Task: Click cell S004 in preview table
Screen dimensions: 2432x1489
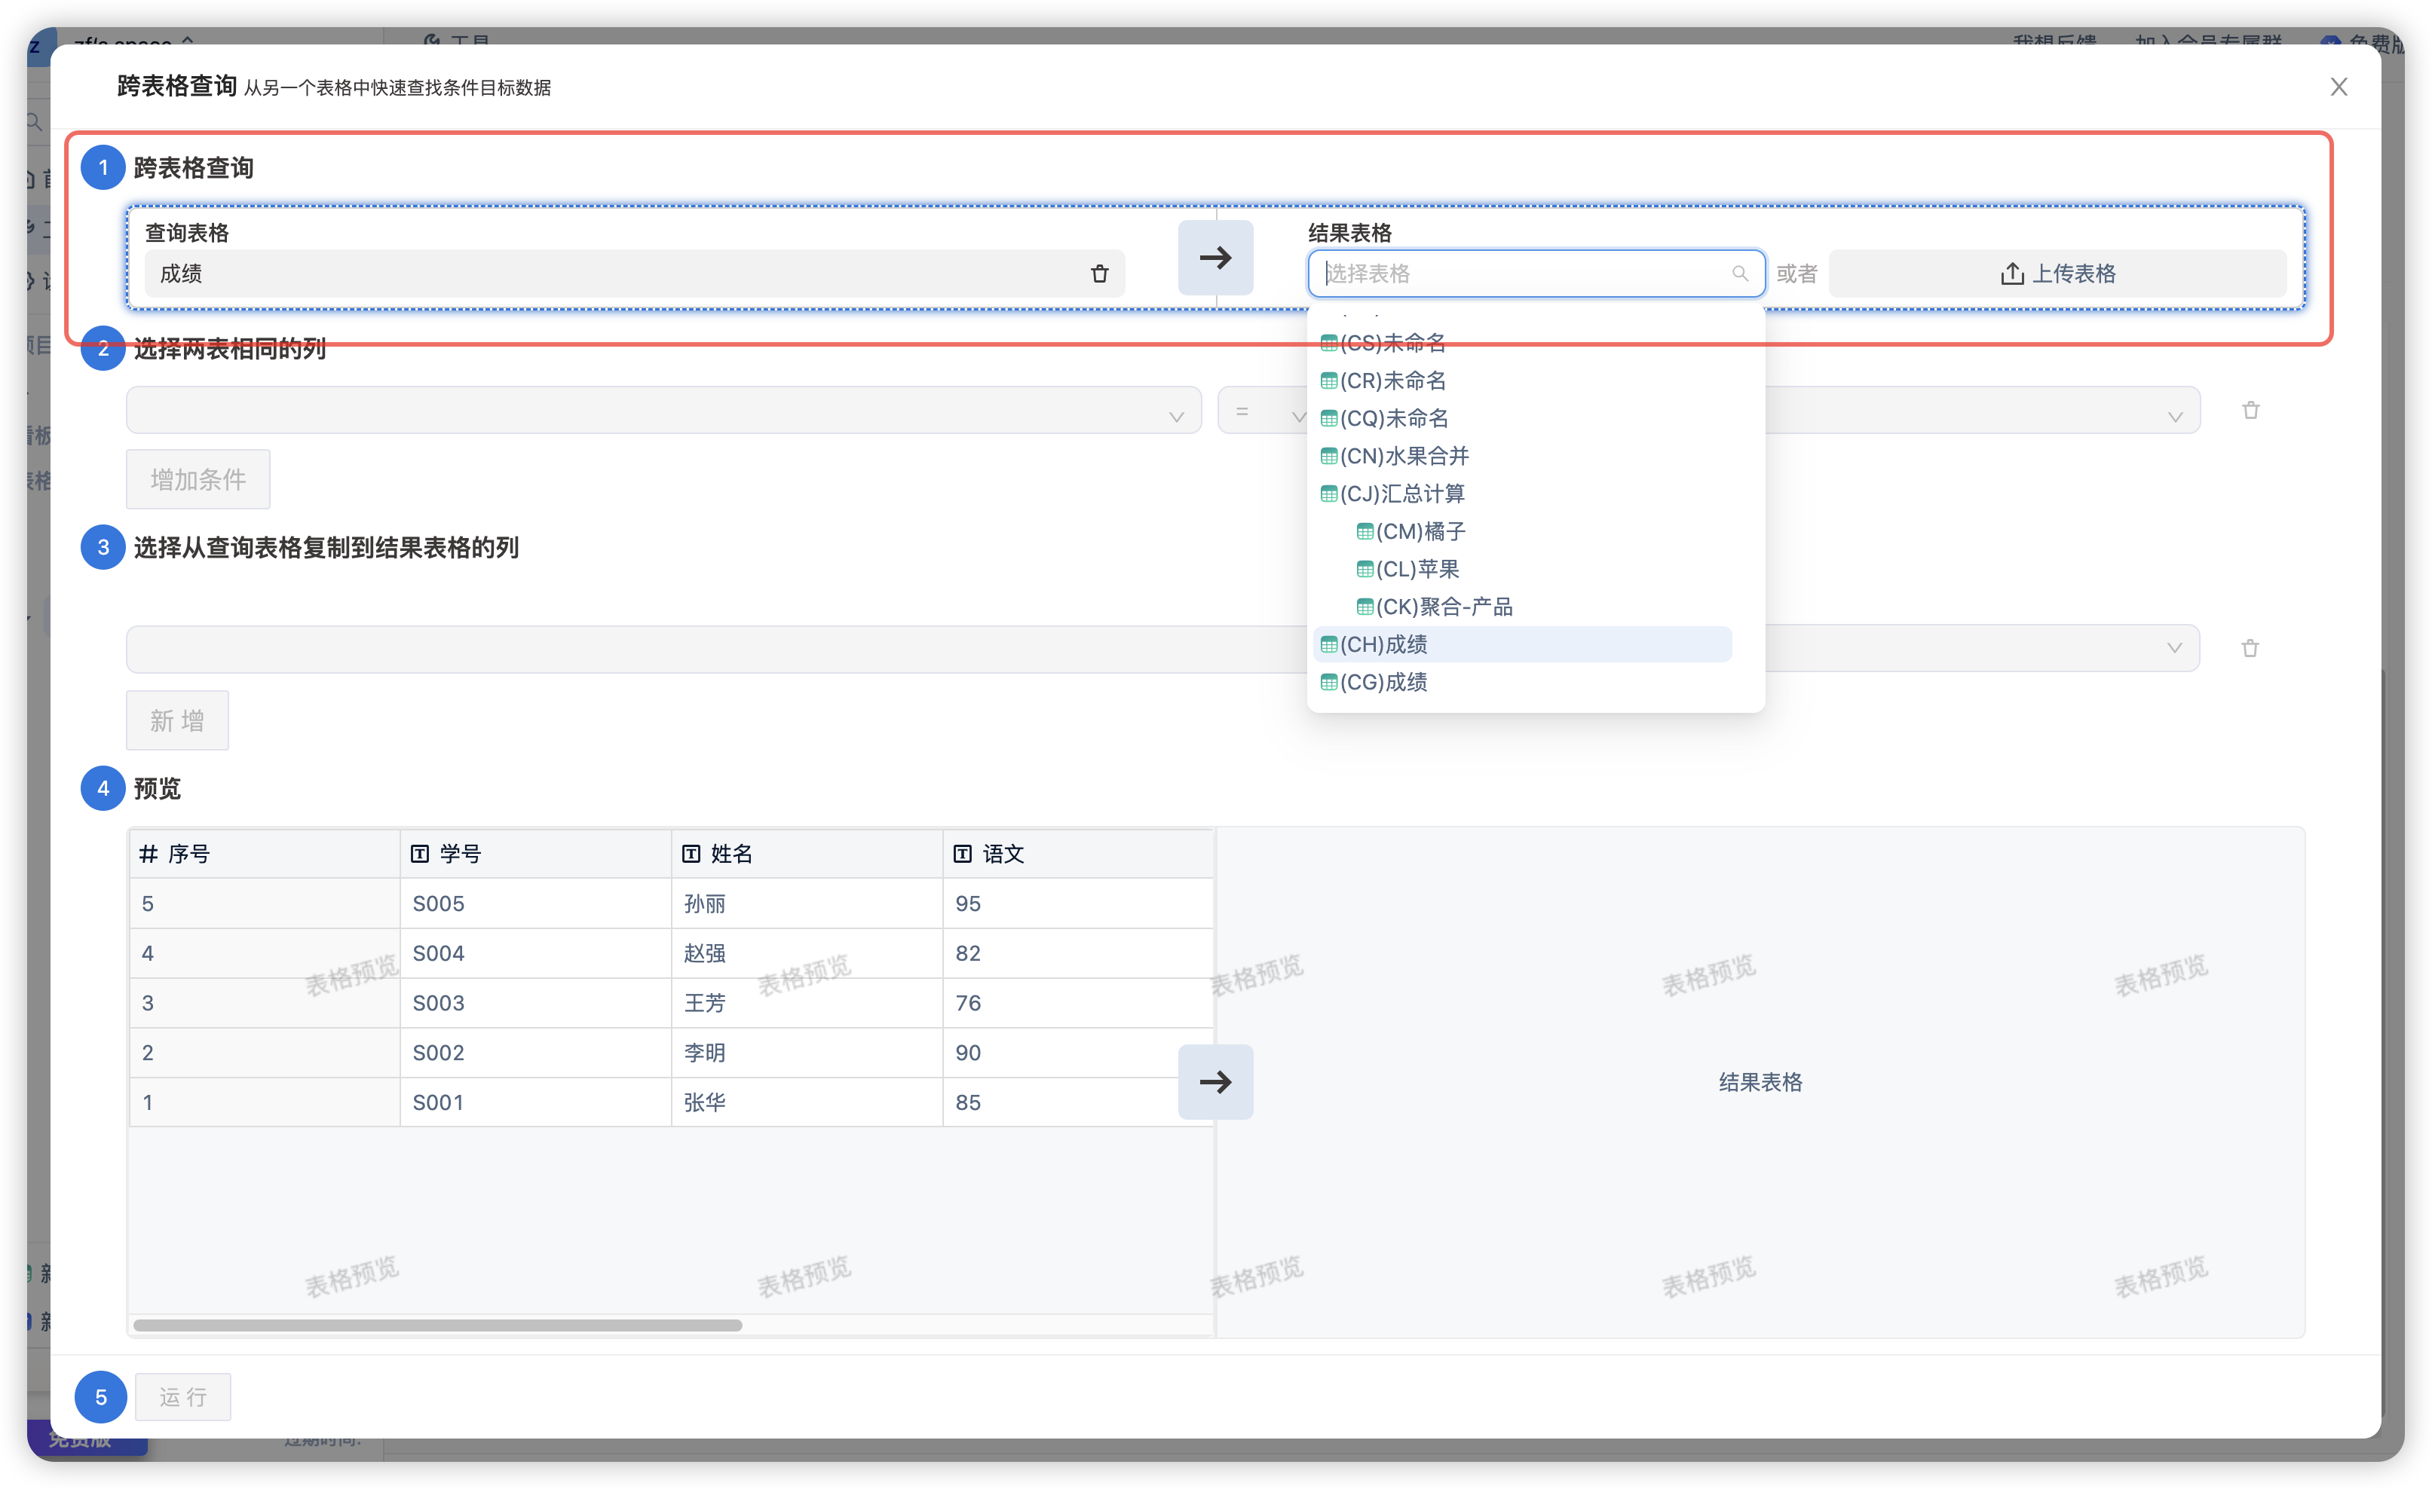Action: point(535,953)
